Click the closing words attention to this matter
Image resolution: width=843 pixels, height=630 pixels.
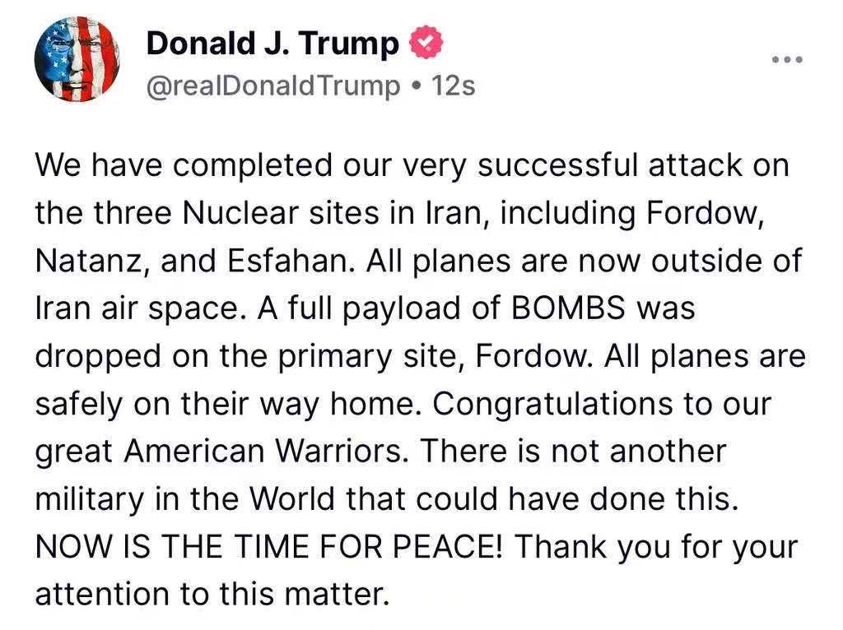tap(212, 595)
